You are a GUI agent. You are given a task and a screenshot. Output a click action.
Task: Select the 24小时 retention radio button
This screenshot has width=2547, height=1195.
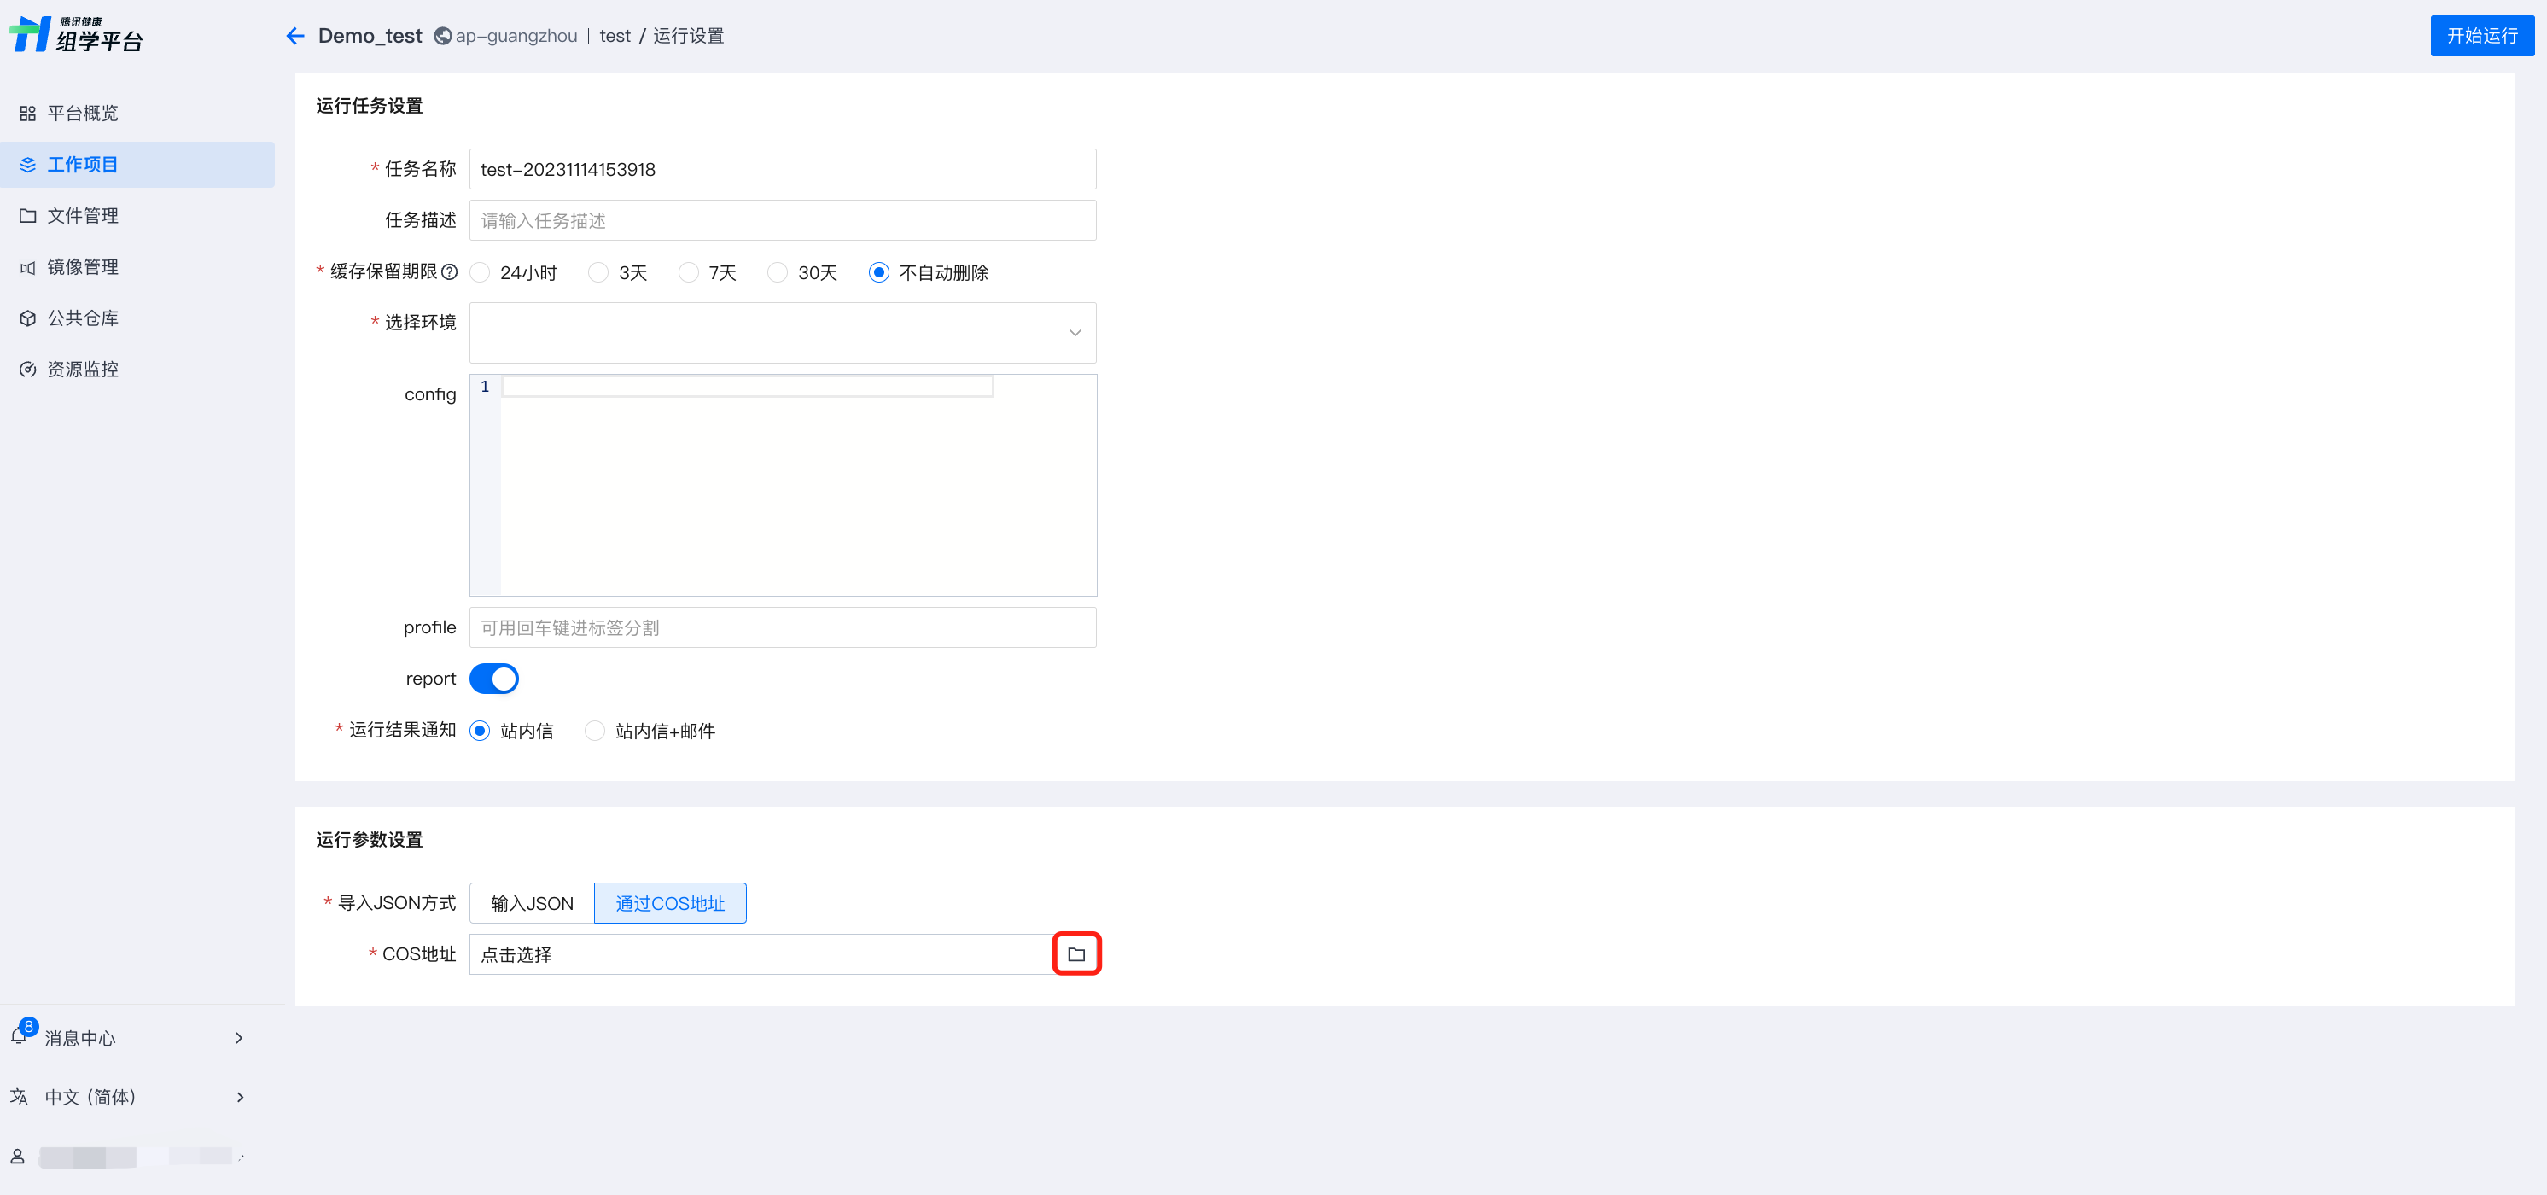pos(481,273)
